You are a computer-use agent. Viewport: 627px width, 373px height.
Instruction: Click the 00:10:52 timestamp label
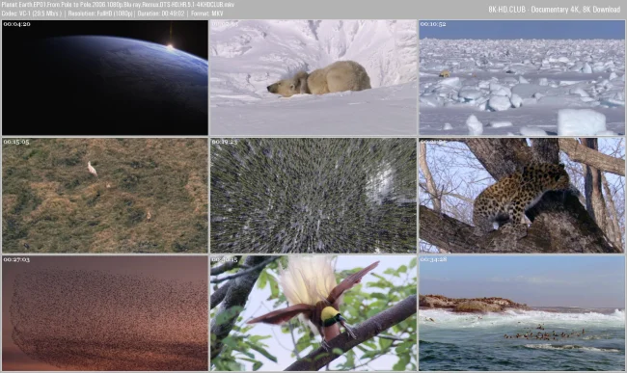point(433,24)
